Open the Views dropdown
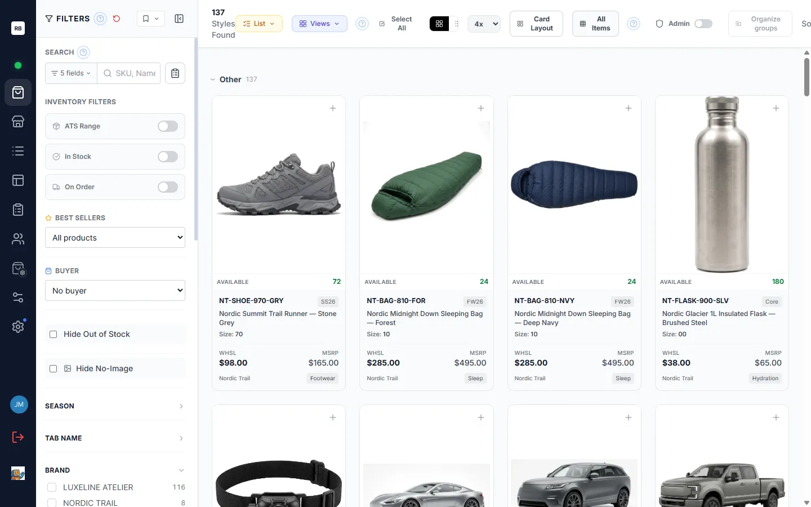This screenshot has height=507, width=811. point(319,24)
